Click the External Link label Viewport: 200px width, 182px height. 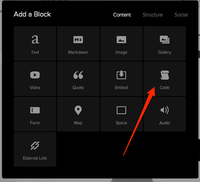pos(35,158)
